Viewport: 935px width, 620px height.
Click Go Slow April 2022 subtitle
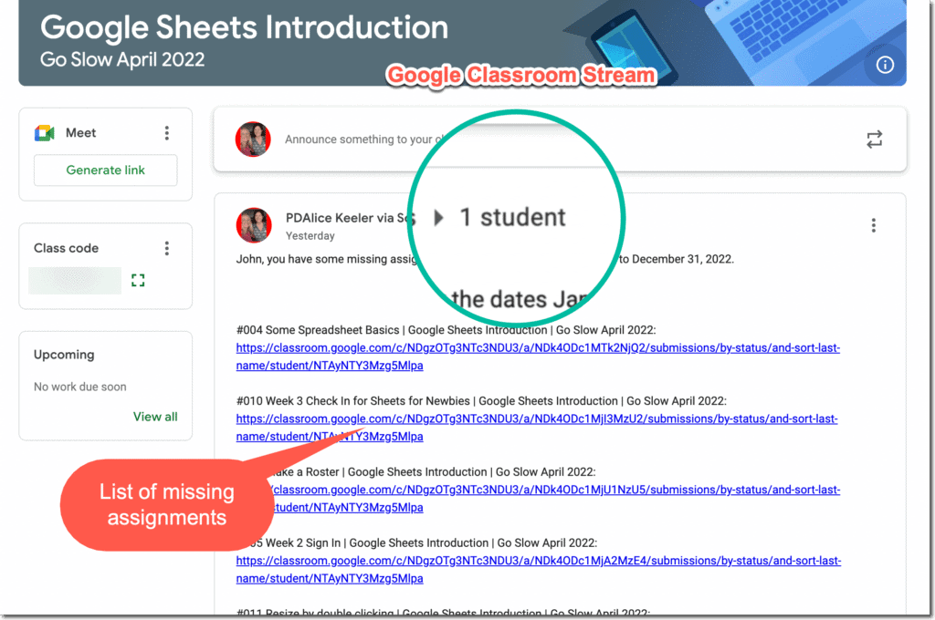(122, 59)
